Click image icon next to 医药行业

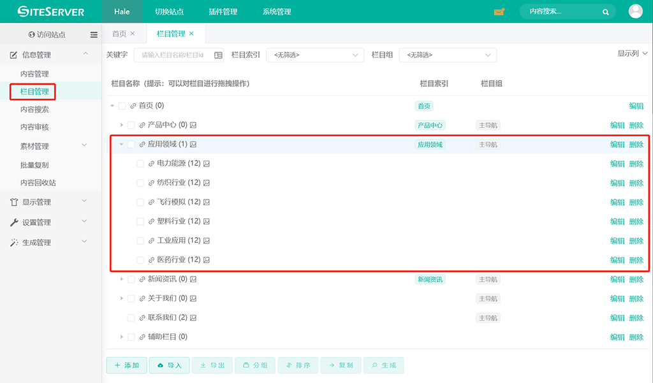coord(207,260)
